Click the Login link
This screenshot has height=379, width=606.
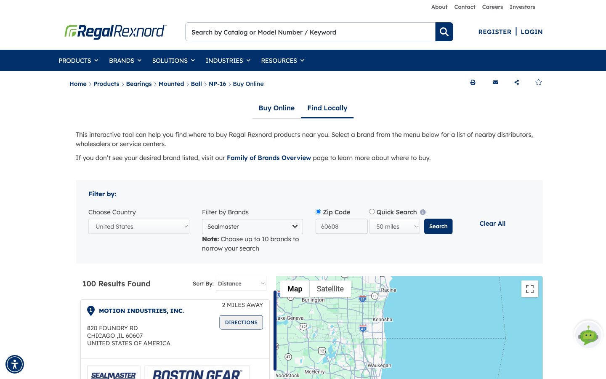[532, 32]
